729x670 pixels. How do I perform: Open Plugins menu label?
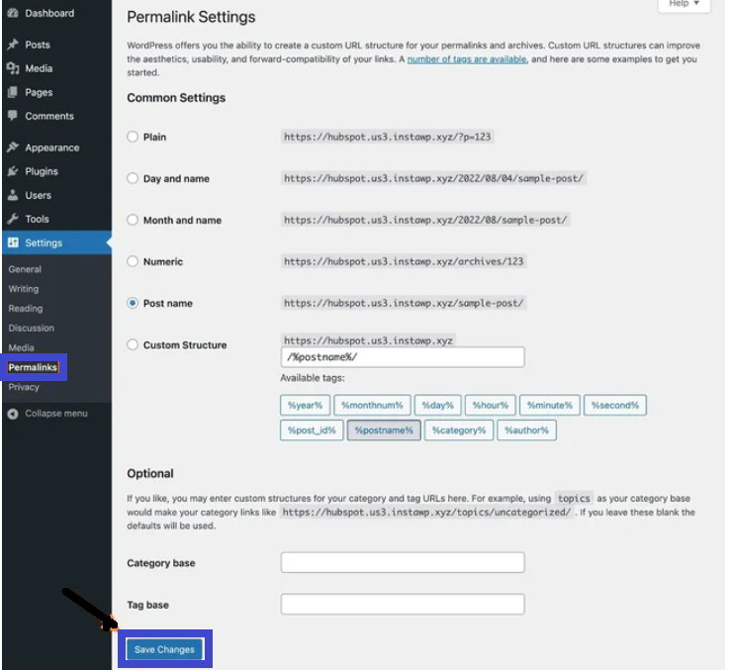42,171
